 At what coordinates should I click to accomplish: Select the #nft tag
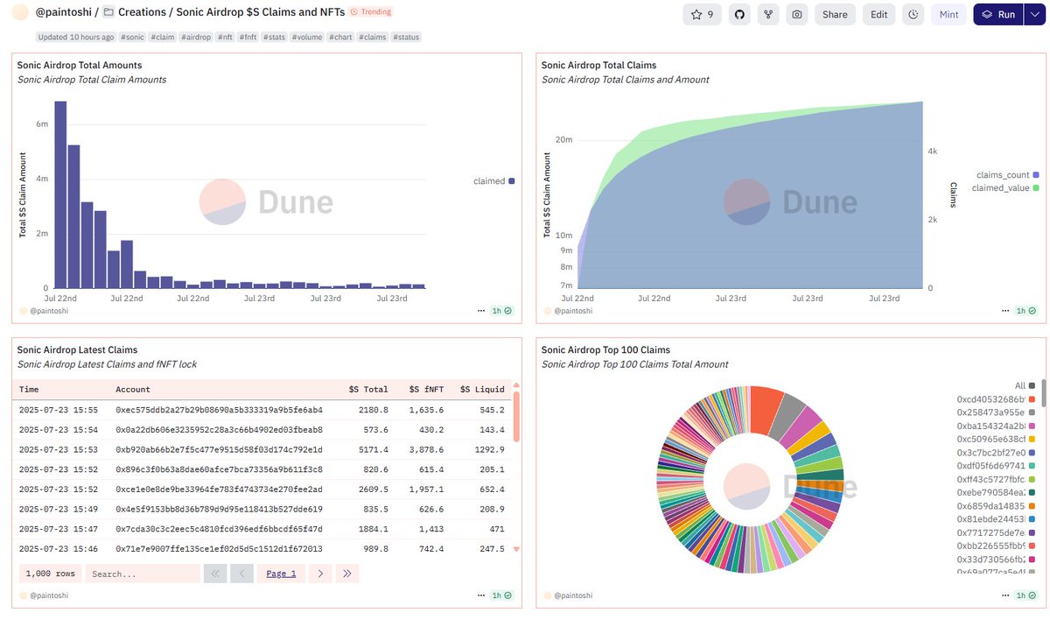click(226, 37)
